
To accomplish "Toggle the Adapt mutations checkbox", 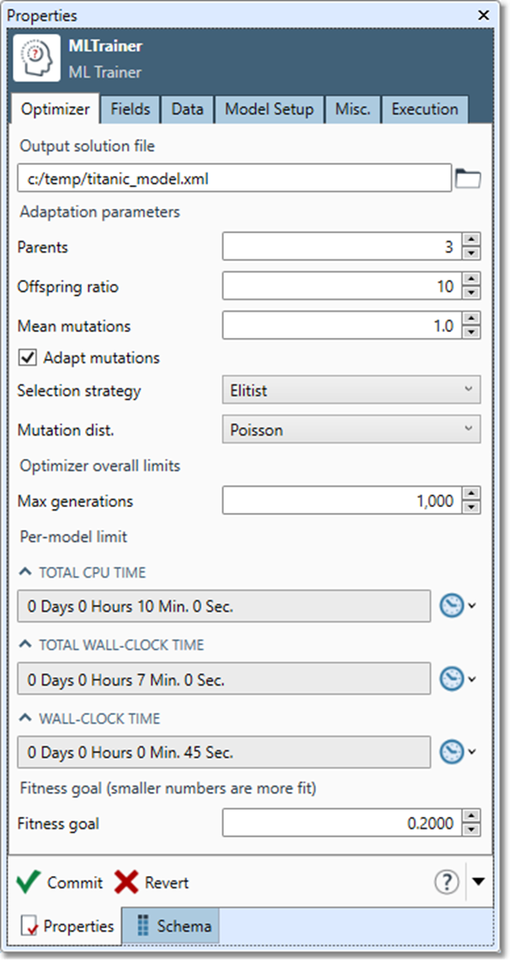I will click(28, 358).
